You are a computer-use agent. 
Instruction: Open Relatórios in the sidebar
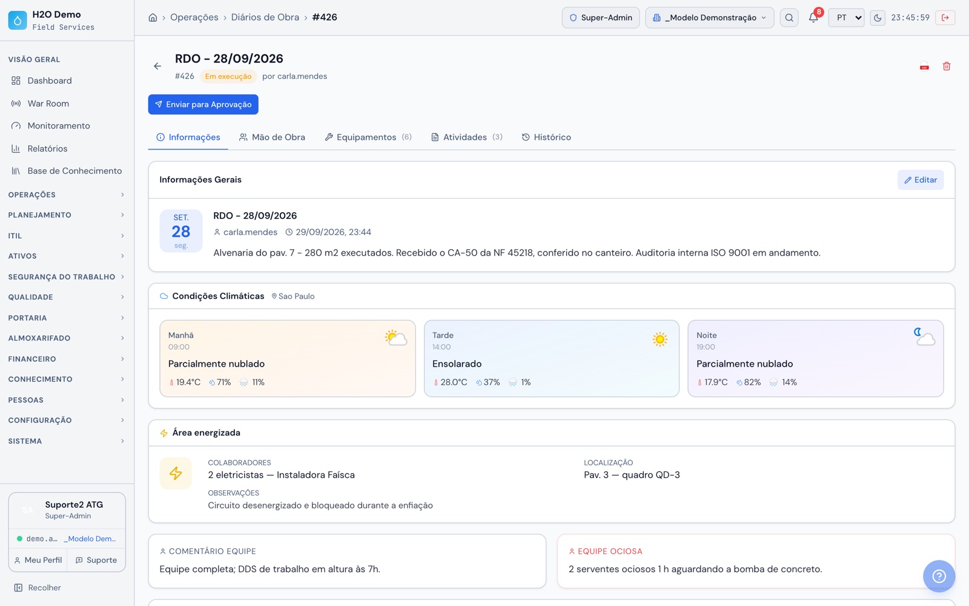point(67,148)
